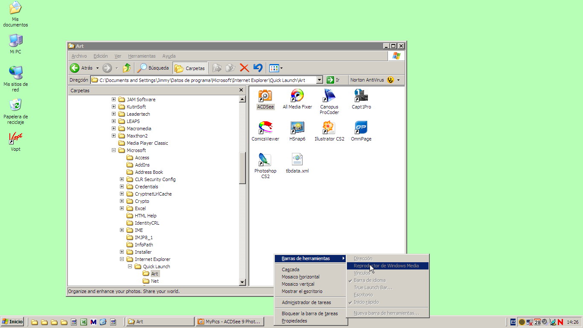Click the Illustrator CS2 shortcut icon
This screenshot has height=328, width=583.
click(x=329, y=128)
